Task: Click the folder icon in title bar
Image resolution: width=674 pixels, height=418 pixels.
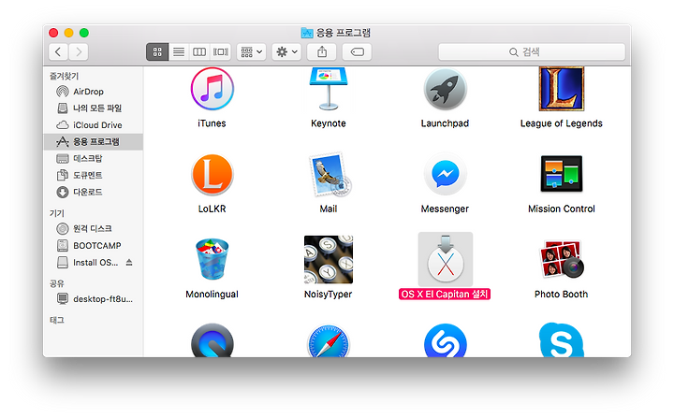Action: coord(307,33)
